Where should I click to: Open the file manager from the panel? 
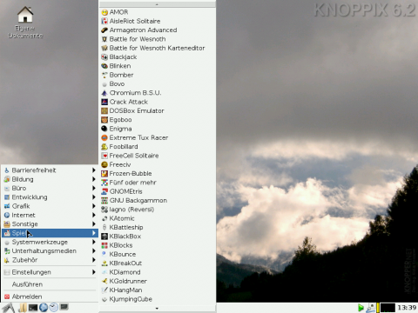click(x=23, y=308)
